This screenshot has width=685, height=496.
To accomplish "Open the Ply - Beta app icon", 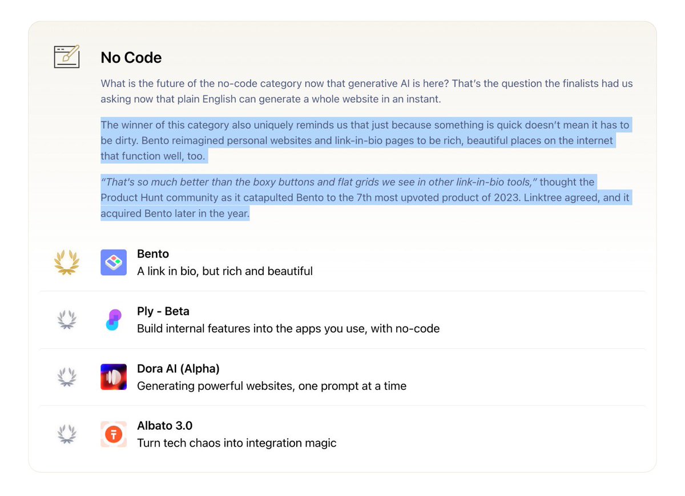I will click(114, 320).
